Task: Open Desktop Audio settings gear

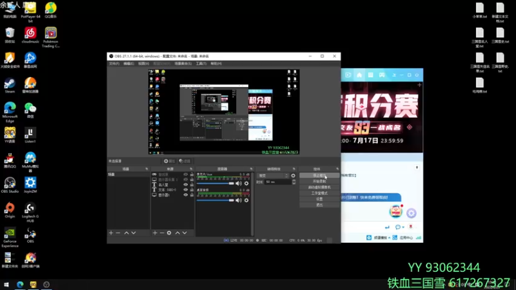Action: pos(246,200)
